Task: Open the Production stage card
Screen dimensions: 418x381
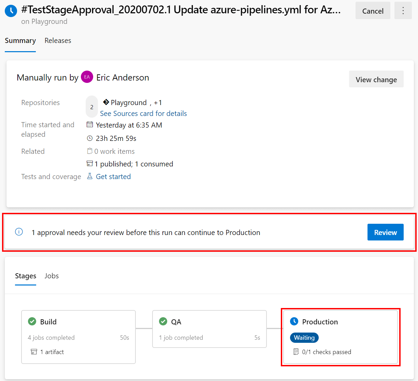Action: [341, 337]
